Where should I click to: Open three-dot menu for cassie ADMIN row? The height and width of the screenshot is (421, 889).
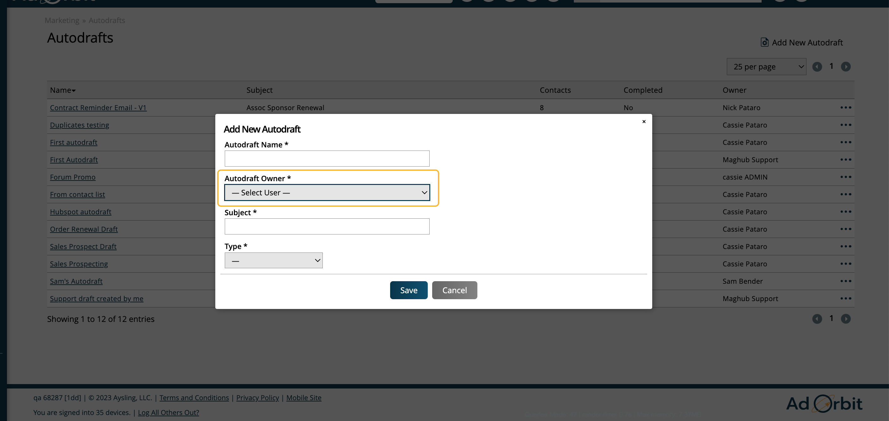pos(845,177)
